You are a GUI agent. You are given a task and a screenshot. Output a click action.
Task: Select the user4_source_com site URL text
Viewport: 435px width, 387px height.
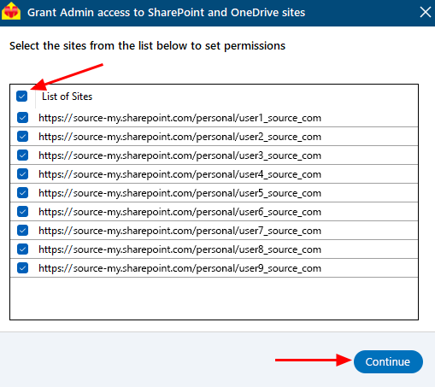(179, 174)
